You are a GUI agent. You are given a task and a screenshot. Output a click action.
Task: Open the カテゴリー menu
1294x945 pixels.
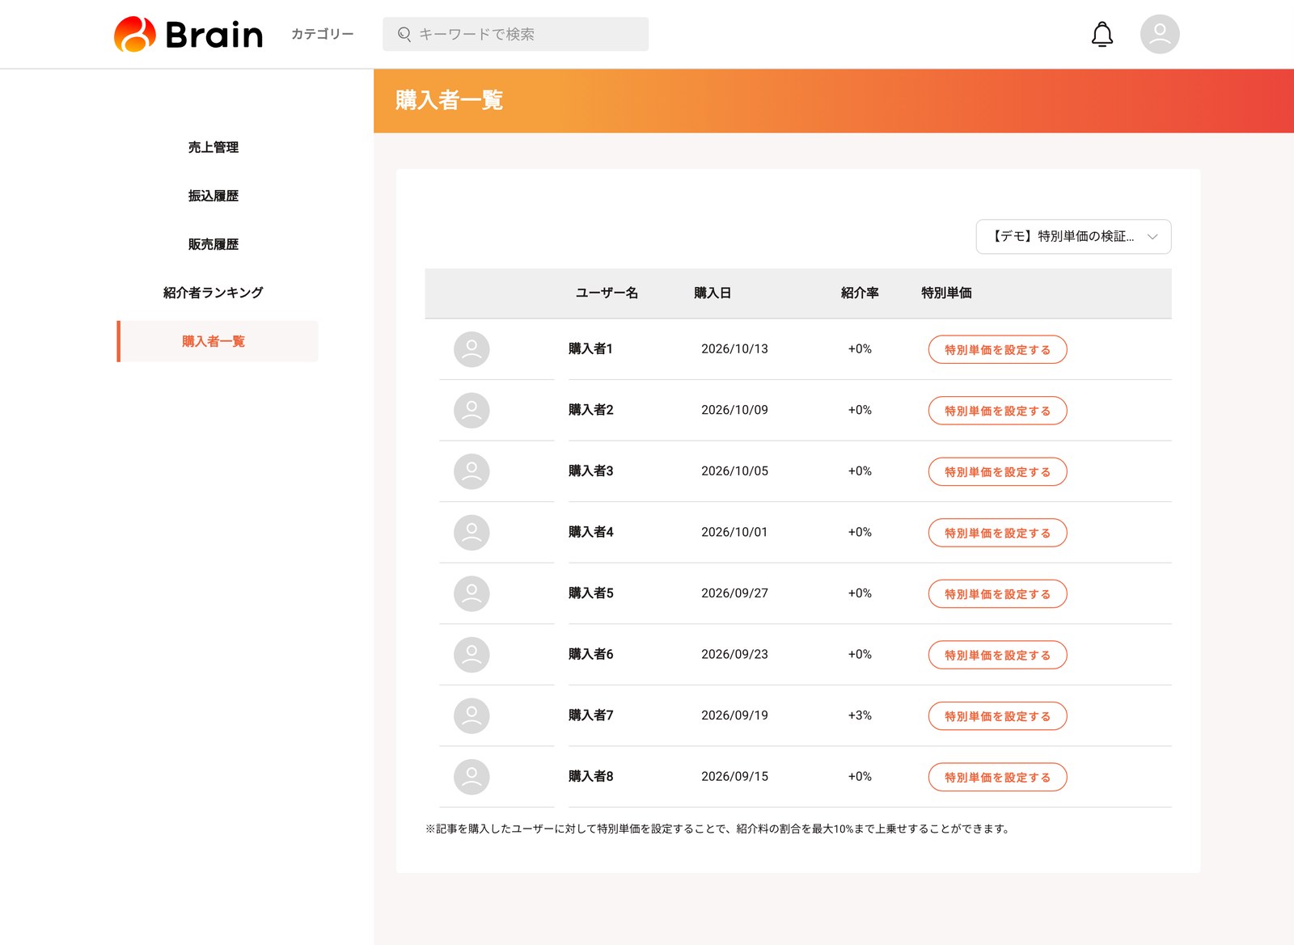pyautogui.click(x=323, y=34)
